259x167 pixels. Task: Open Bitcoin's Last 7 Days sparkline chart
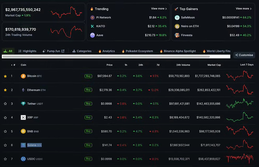240,76
